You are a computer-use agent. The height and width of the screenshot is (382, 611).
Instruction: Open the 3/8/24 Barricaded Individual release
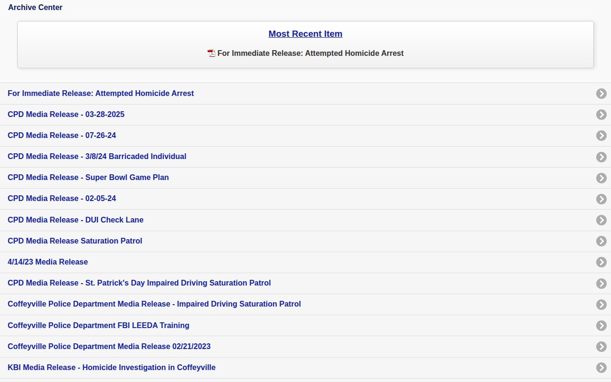tap(305, 157)
